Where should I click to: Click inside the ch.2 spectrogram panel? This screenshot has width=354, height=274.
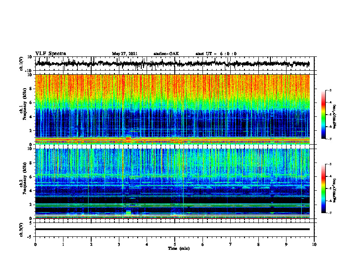tap(172, 184)
